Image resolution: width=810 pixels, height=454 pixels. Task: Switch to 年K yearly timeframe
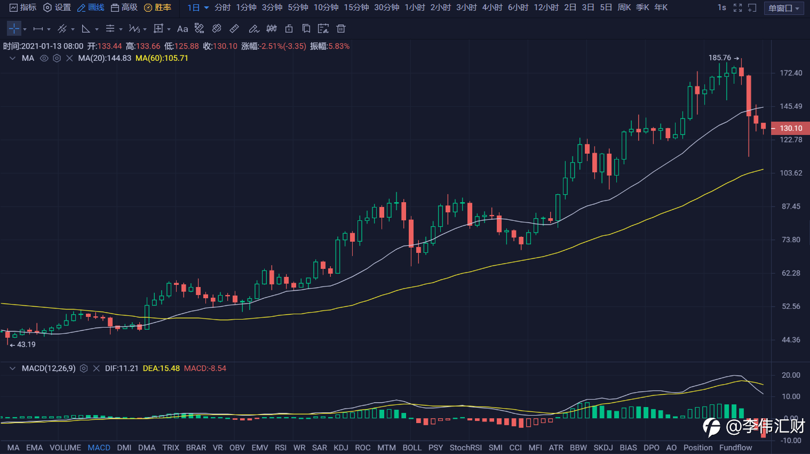click(661, 7)
